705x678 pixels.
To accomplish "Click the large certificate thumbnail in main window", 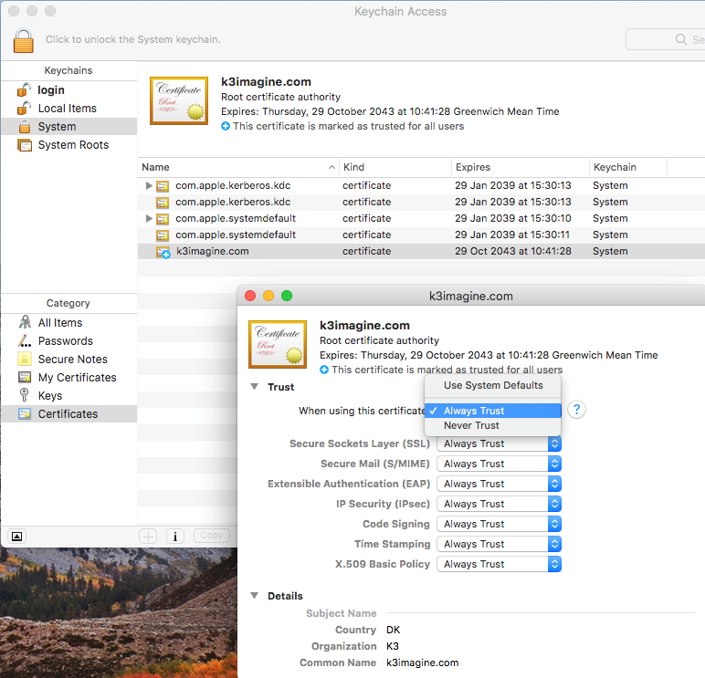I will tap(179, 100).
